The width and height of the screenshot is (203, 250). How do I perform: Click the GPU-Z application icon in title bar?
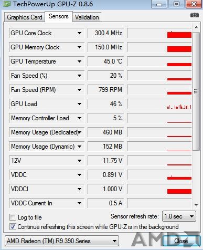(7, 4)
